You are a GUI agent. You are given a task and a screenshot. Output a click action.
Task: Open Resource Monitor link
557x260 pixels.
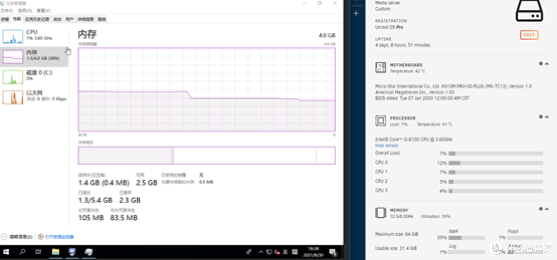coord(59,237)
